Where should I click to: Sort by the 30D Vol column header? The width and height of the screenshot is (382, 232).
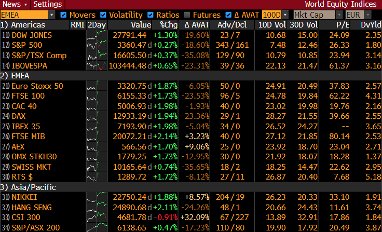(304, 25)
